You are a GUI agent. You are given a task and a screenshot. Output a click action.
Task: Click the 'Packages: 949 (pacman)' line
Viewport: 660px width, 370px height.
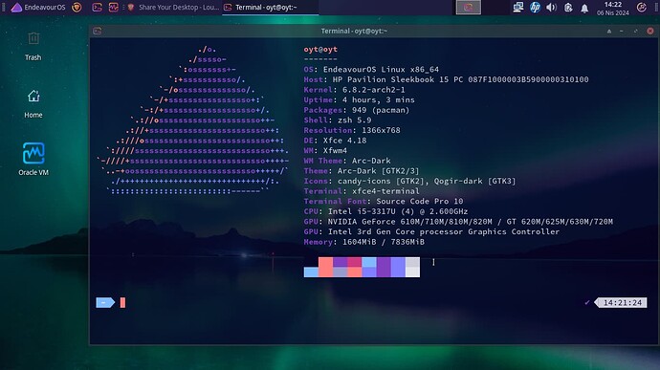(x=357, y=110)
